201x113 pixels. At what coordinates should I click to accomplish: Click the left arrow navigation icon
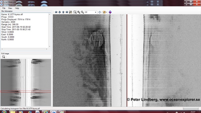(56, 12)
